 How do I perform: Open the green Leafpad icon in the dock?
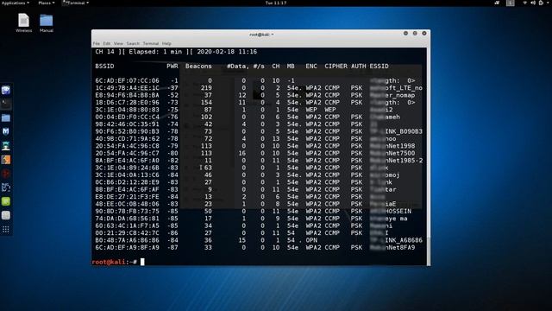(x=6, y=201)
